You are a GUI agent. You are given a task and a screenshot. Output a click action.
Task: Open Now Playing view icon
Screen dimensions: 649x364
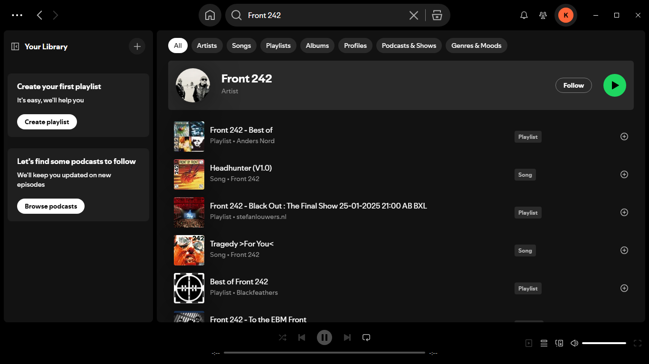click(x=529, y=343)
